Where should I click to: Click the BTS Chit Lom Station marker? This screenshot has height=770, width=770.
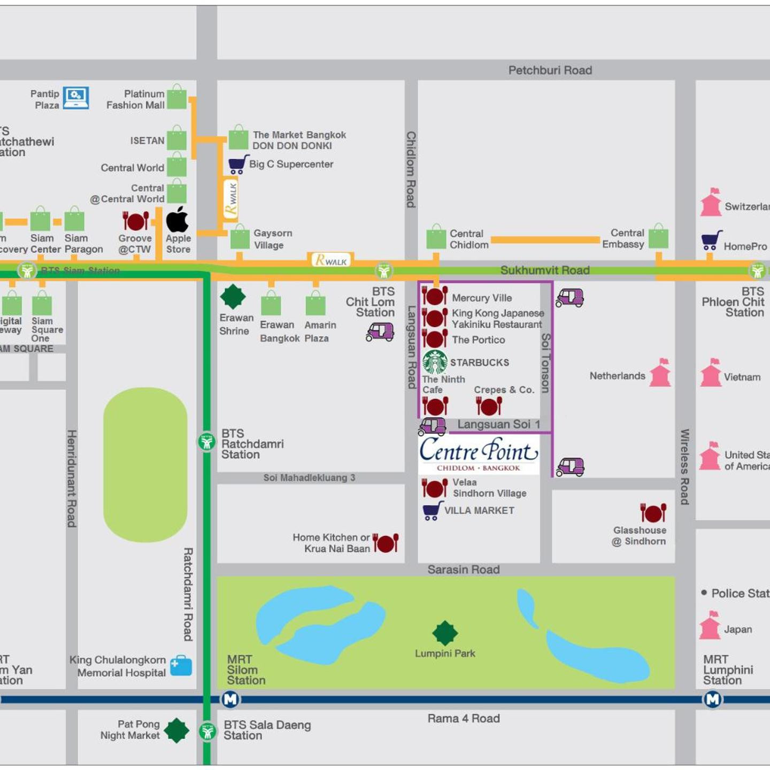(383, 271)
